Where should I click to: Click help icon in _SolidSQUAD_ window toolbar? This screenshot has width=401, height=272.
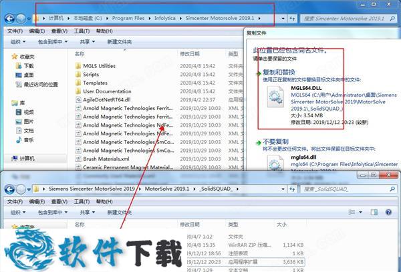(388, 212)
